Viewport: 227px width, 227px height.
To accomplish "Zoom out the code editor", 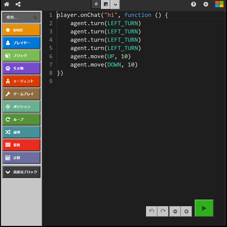I will [x=175, y=211].
